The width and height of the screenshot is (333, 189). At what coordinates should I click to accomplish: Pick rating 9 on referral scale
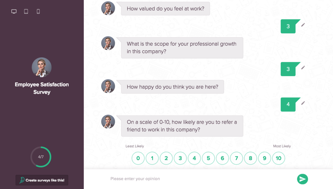[x=264, y=158]
